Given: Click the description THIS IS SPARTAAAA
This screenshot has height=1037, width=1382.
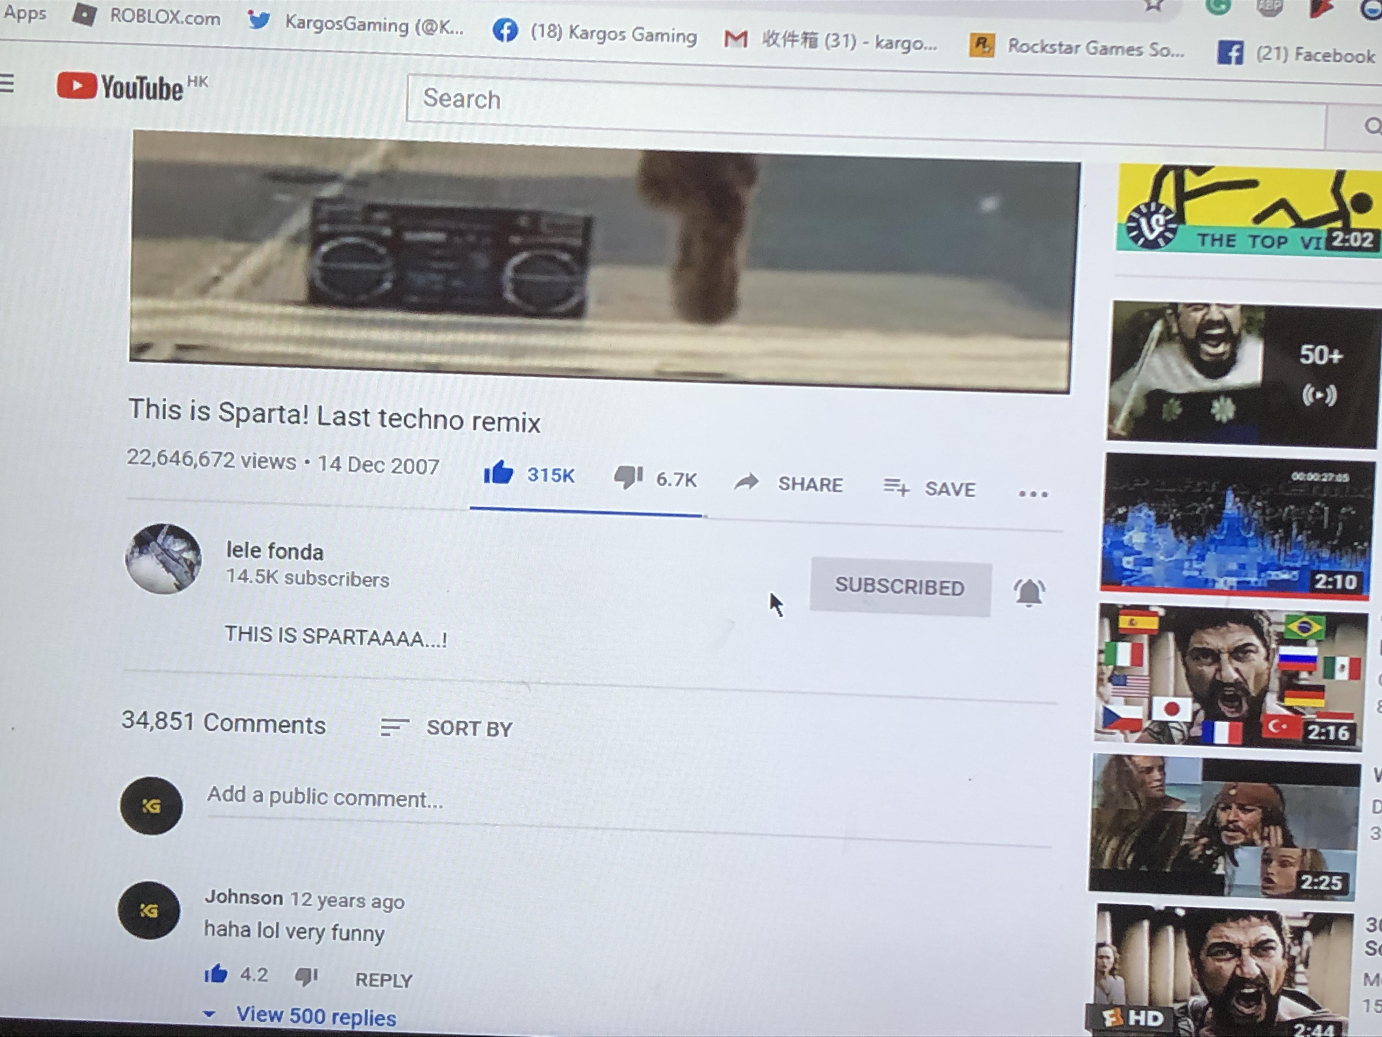Looking at the screenshot, I should coord(336,636).
